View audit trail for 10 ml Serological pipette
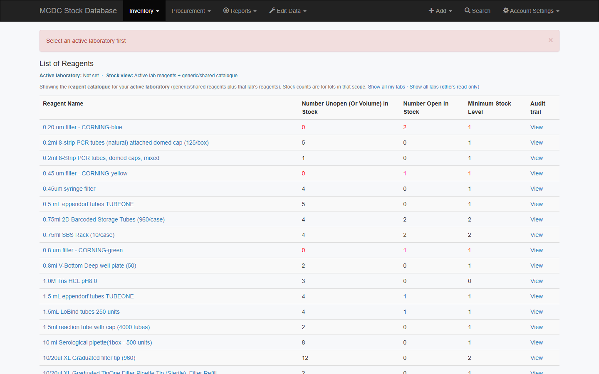Screen dimensions: 599x374 tap(537, 342)
